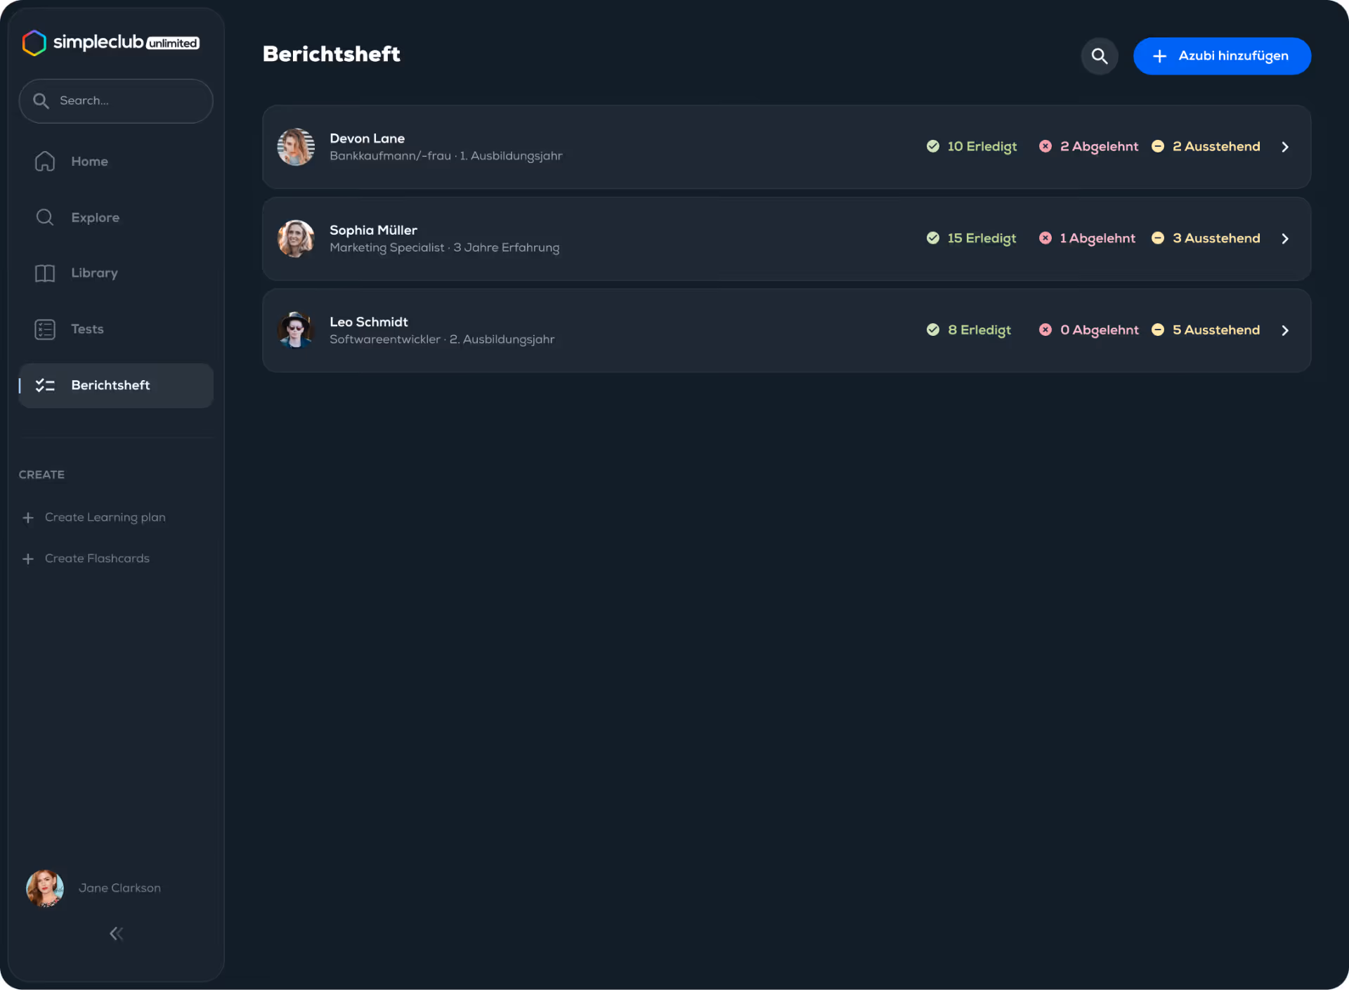Screen dimensions: 1349x990
Task: Click Create Flashcards option
Action: click(x=97, y=558)
